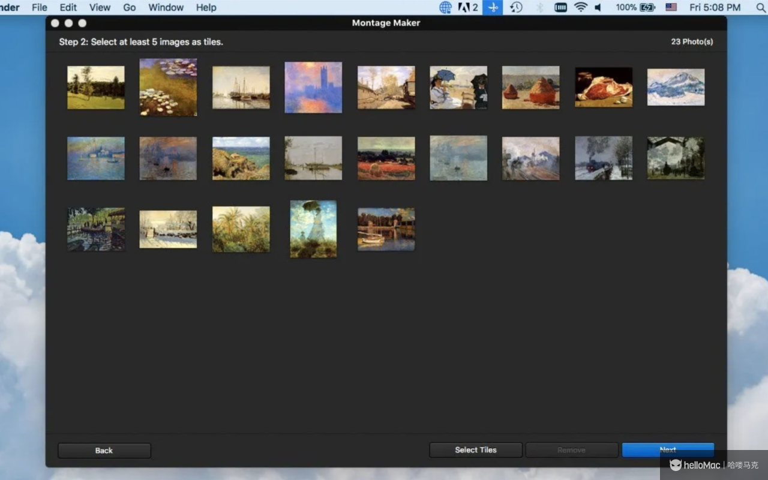This screenshot has height=480, width=768.
Task: Select the sailing ships harbor thumbnail
Action: (x=241, y=88)
